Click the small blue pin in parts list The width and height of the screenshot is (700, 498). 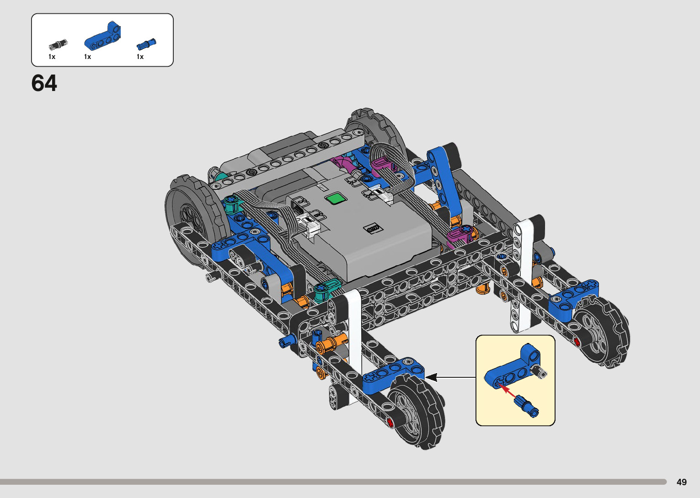[x=146, y=44]
